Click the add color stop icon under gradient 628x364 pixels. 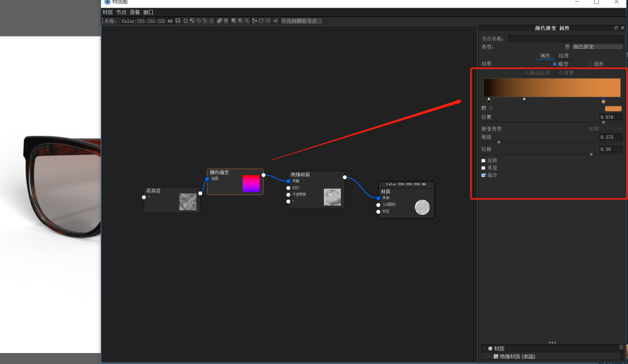[484, 109]
